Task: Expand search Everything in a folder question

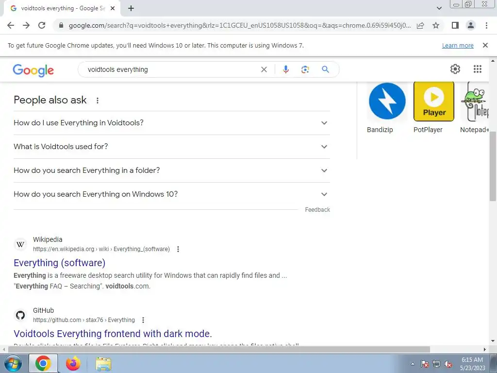Action: click(171, 170)
